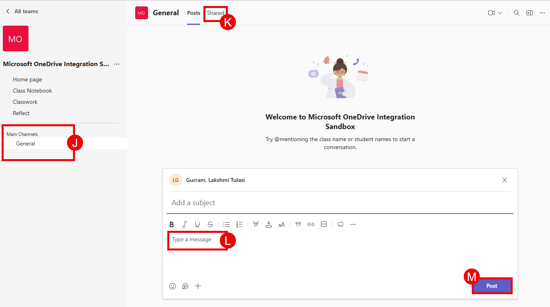Apply quote formatting to message

tap(298, 224)
